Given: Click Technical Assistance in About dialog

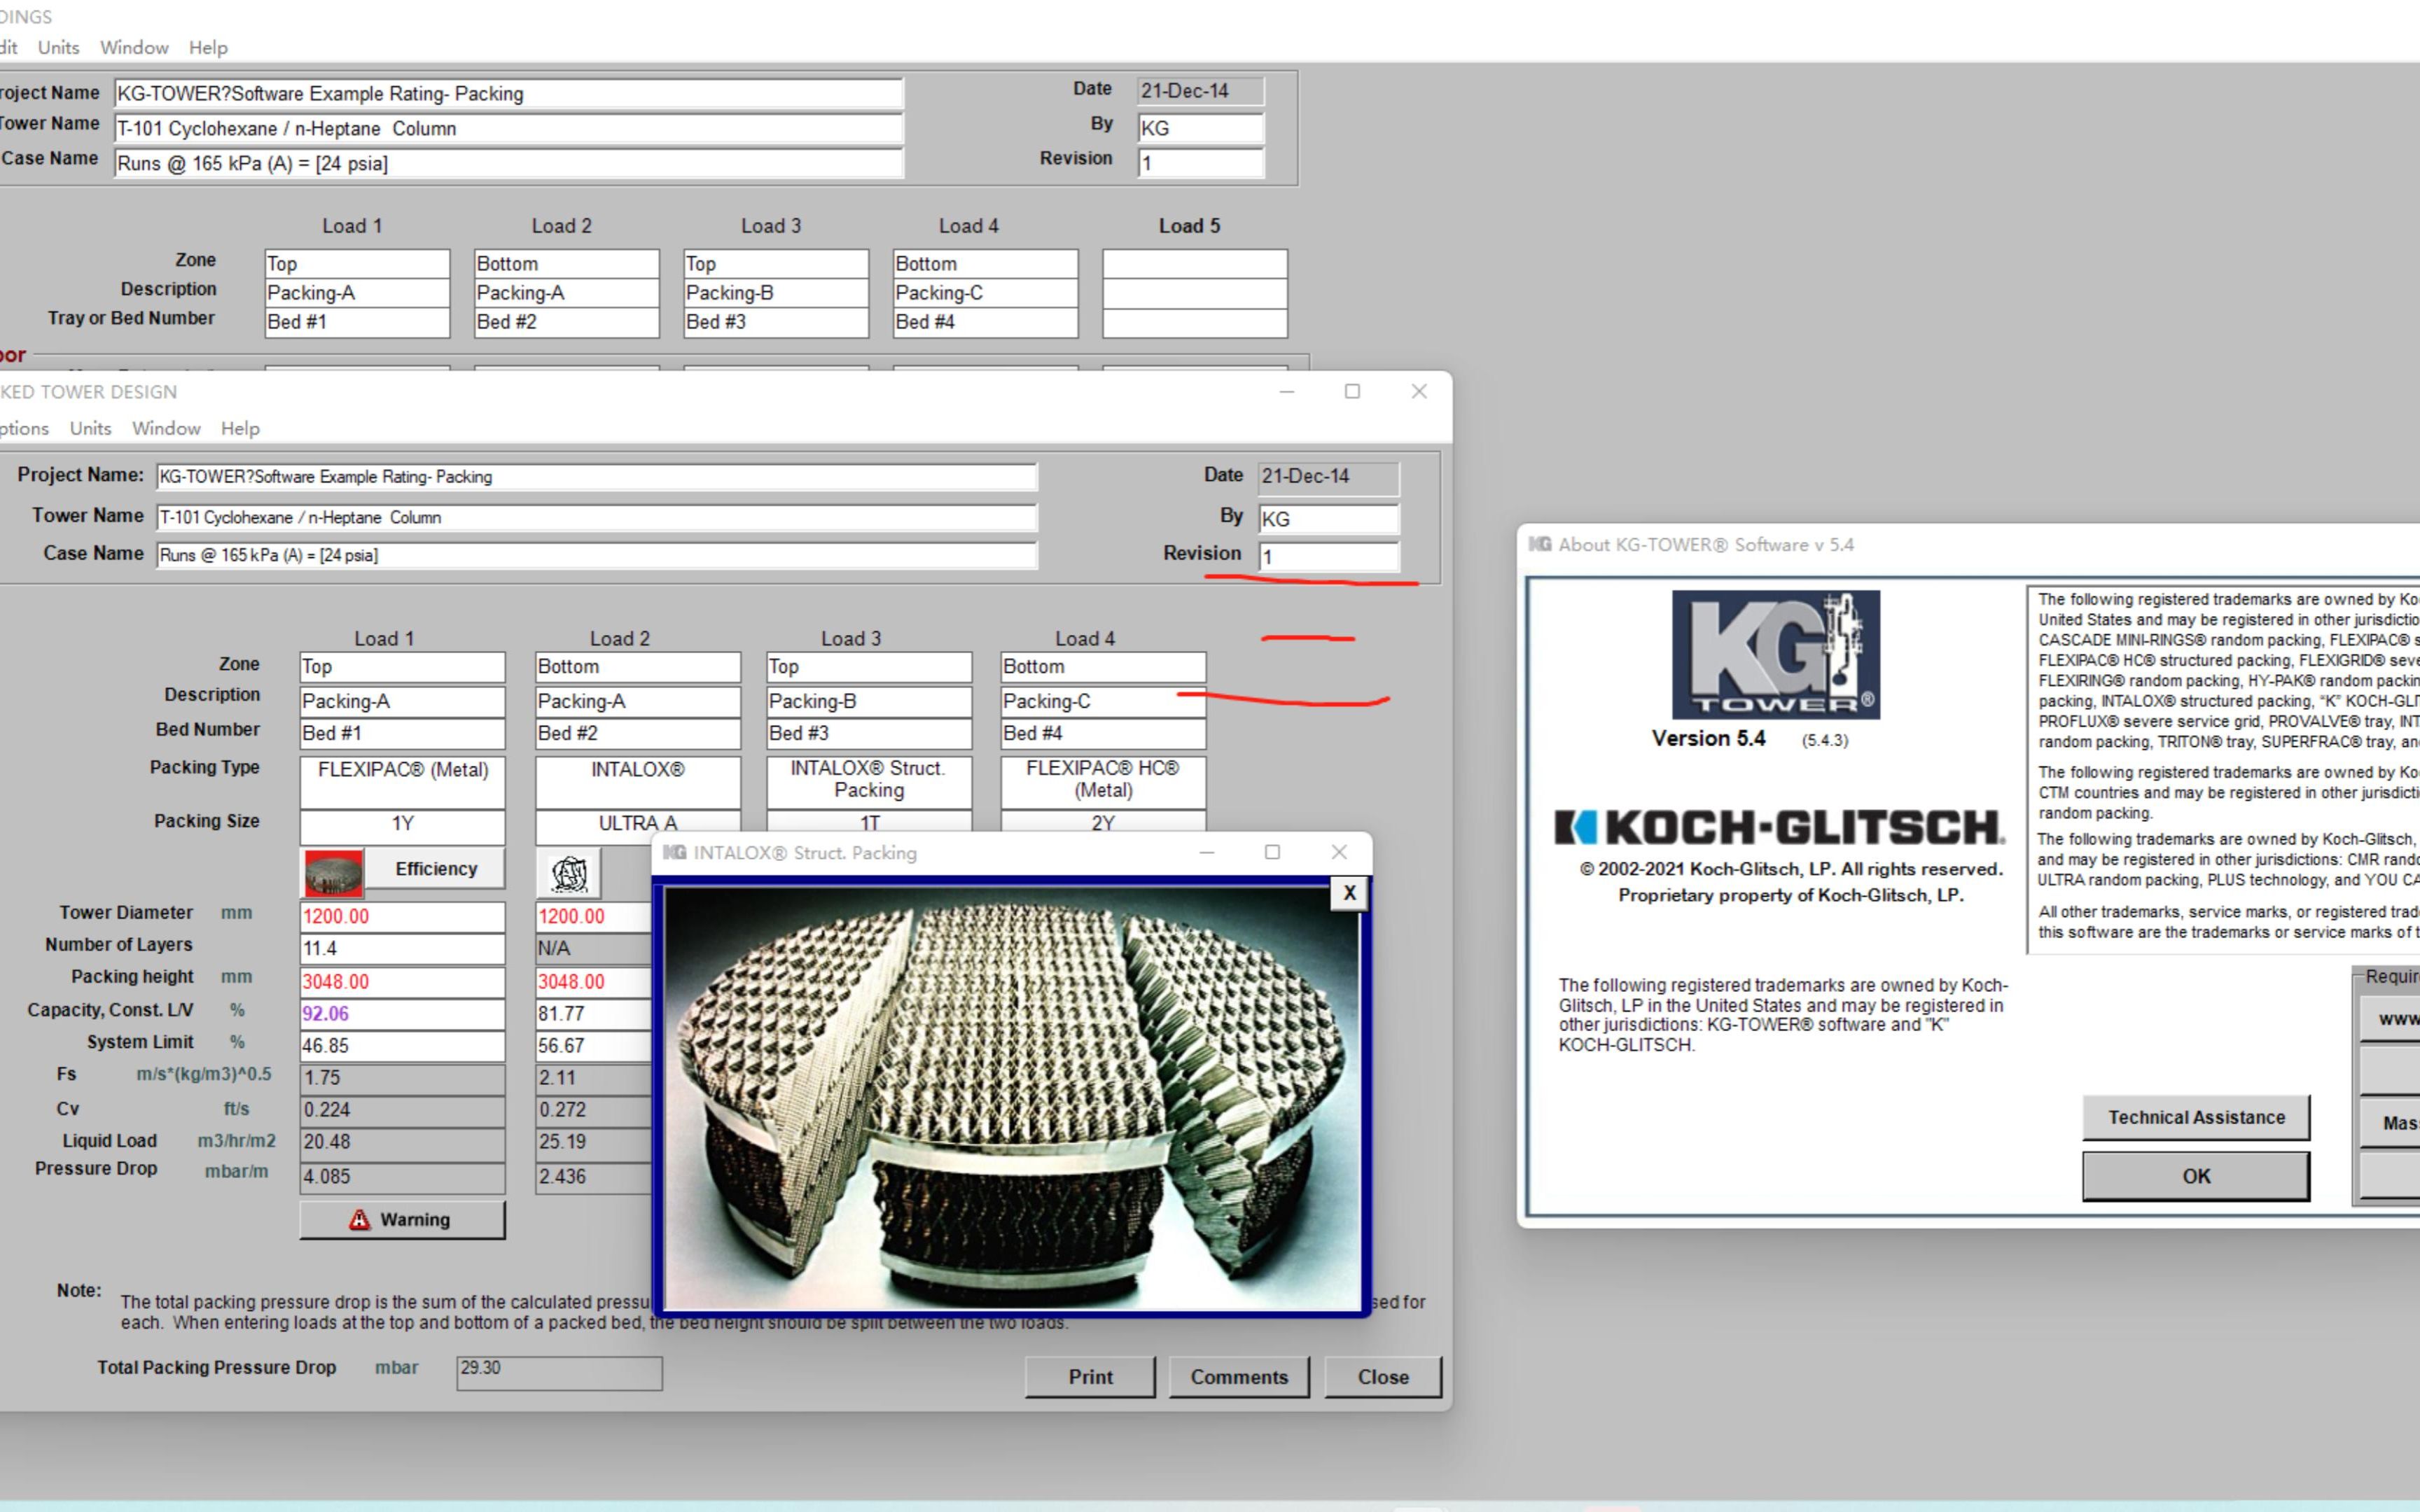Looking at the screenshot, I should point(2196,1117).
